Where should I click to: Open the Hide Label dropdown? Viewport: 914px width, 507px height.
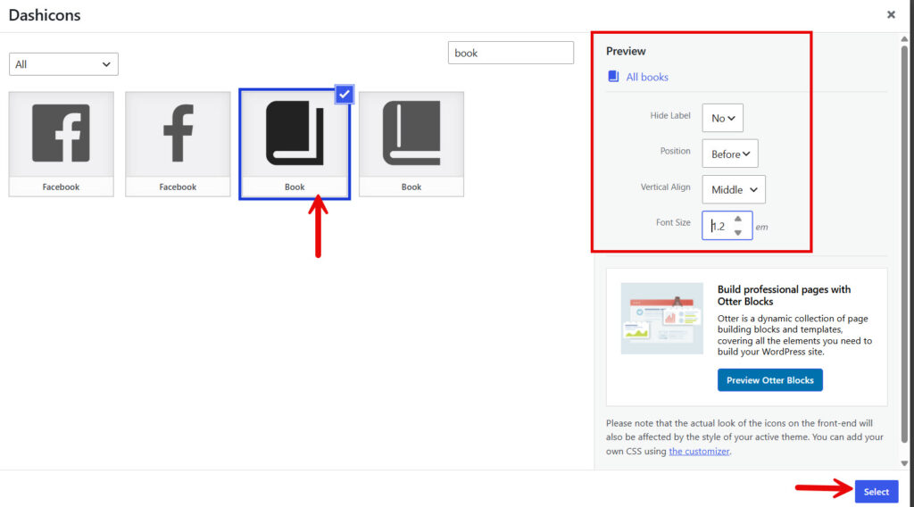(722, 119)
